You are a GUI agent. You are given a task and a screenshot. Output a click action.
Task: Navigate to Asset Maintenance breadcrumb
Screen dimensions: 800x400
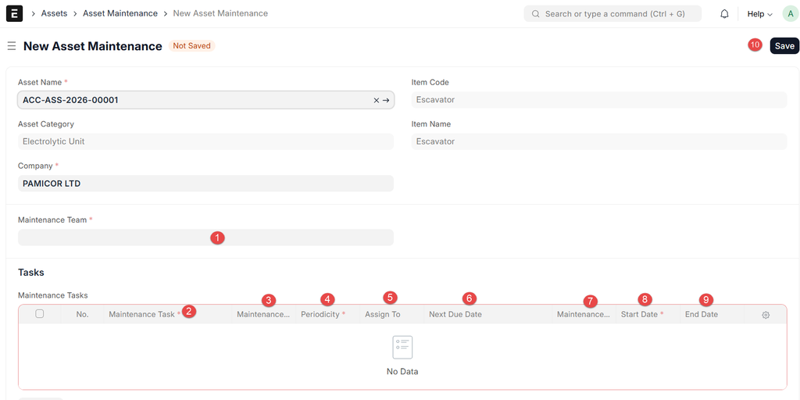pyautogui.click(x=120, y=13)
